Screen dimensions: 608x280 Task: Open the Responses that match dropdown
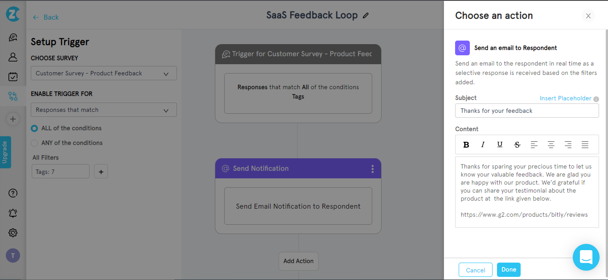click(104, 110)
